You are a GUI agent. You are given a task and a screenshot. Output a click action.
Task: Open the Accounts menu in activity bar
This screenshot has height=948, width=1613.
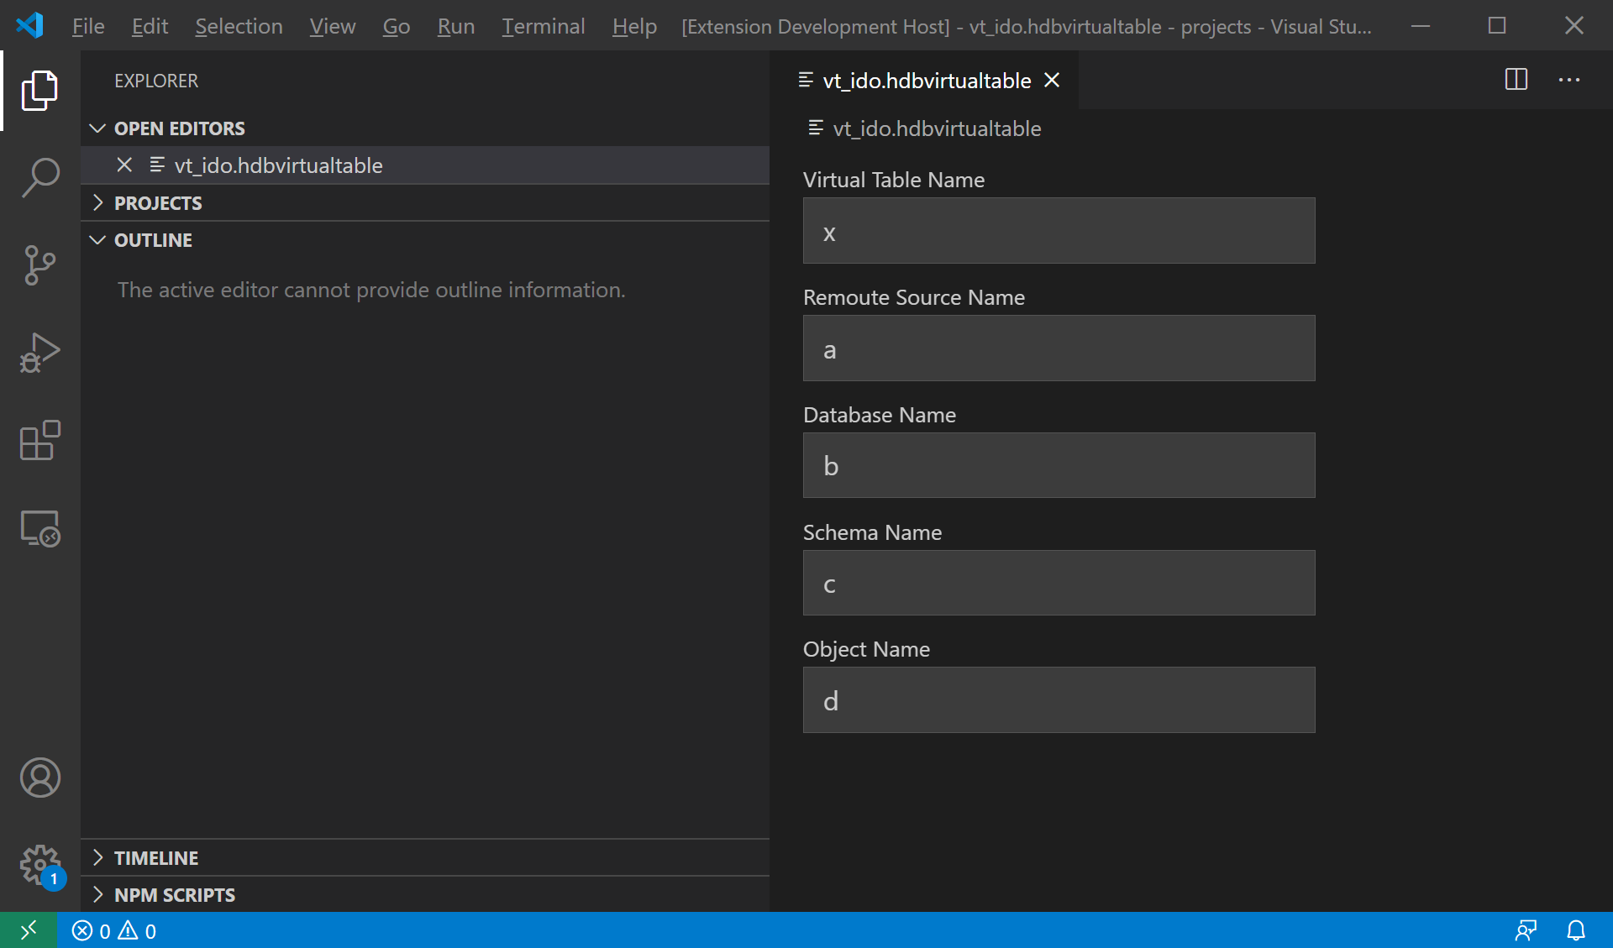(x=39, y=778)
